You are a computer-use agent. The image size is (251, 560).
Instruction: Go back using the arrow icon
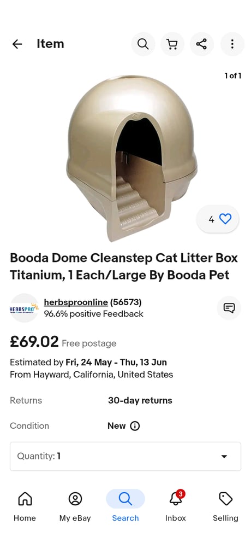click(x=17, y=44)
